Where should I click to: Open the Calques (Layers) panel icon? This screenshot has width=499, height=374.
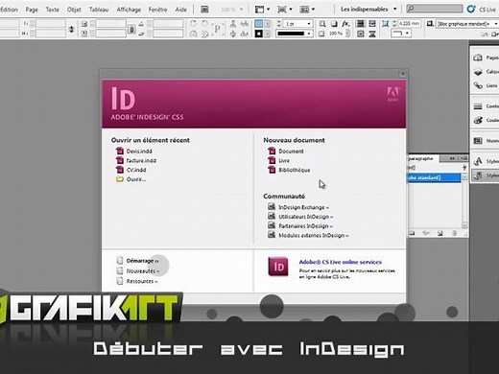click(x=478, y=72)
